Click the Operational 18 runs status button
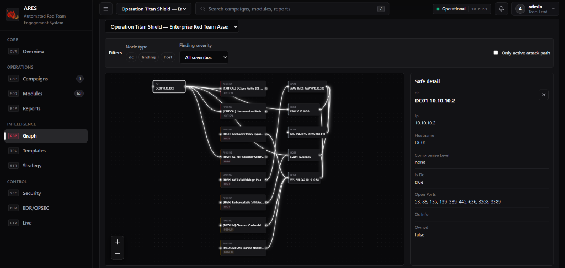The image size is (565, 268). tap(462, 9)
